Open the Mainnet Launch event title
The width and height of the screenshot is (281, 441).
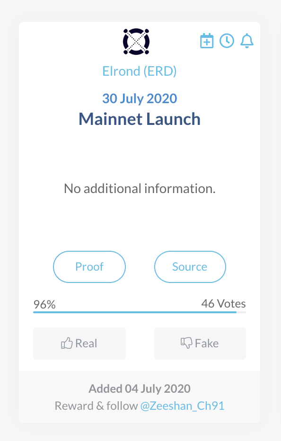coord(140,119)
